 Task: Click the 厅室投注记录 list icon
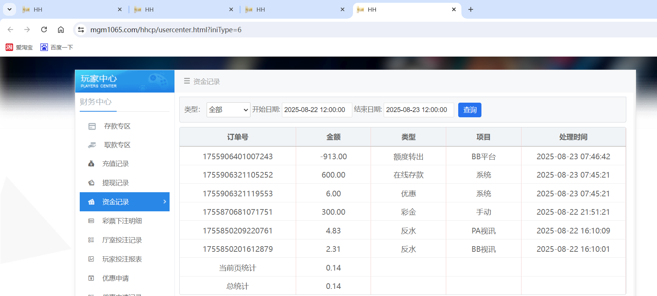91,240
